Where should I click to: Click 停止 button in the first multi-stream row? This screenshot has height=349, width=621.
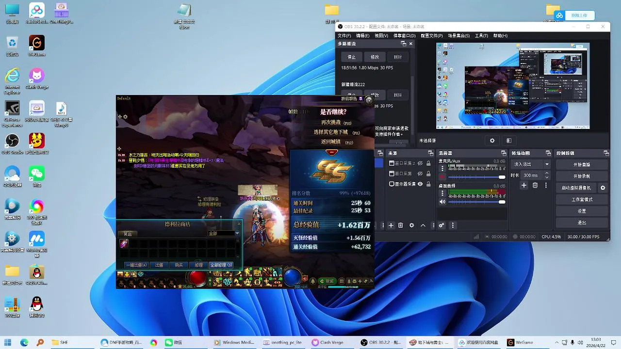(352, 57)
